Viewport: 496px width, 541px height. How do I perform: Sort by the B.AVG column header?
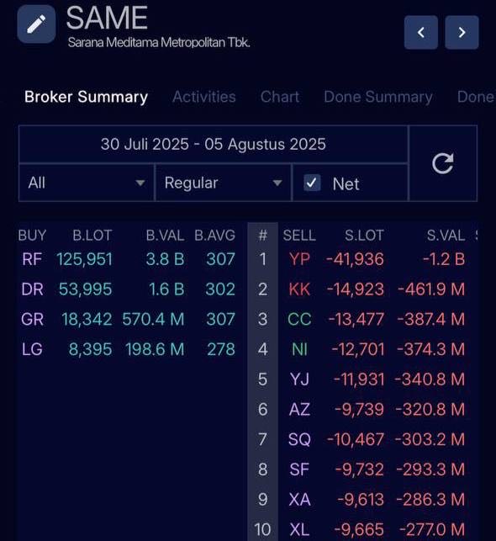[x=214, y=236]
